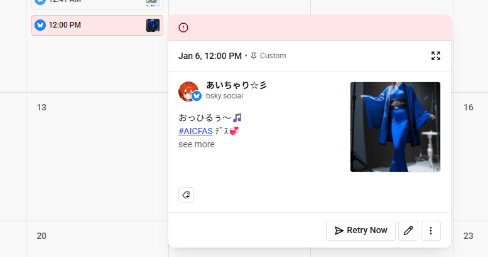Click the red-haired profile avatar

(188, 92)
